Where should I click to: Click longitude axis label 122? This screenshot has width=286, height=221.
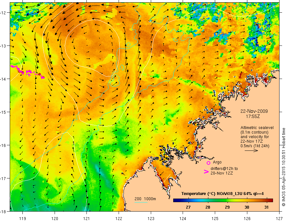coord(119,218)
